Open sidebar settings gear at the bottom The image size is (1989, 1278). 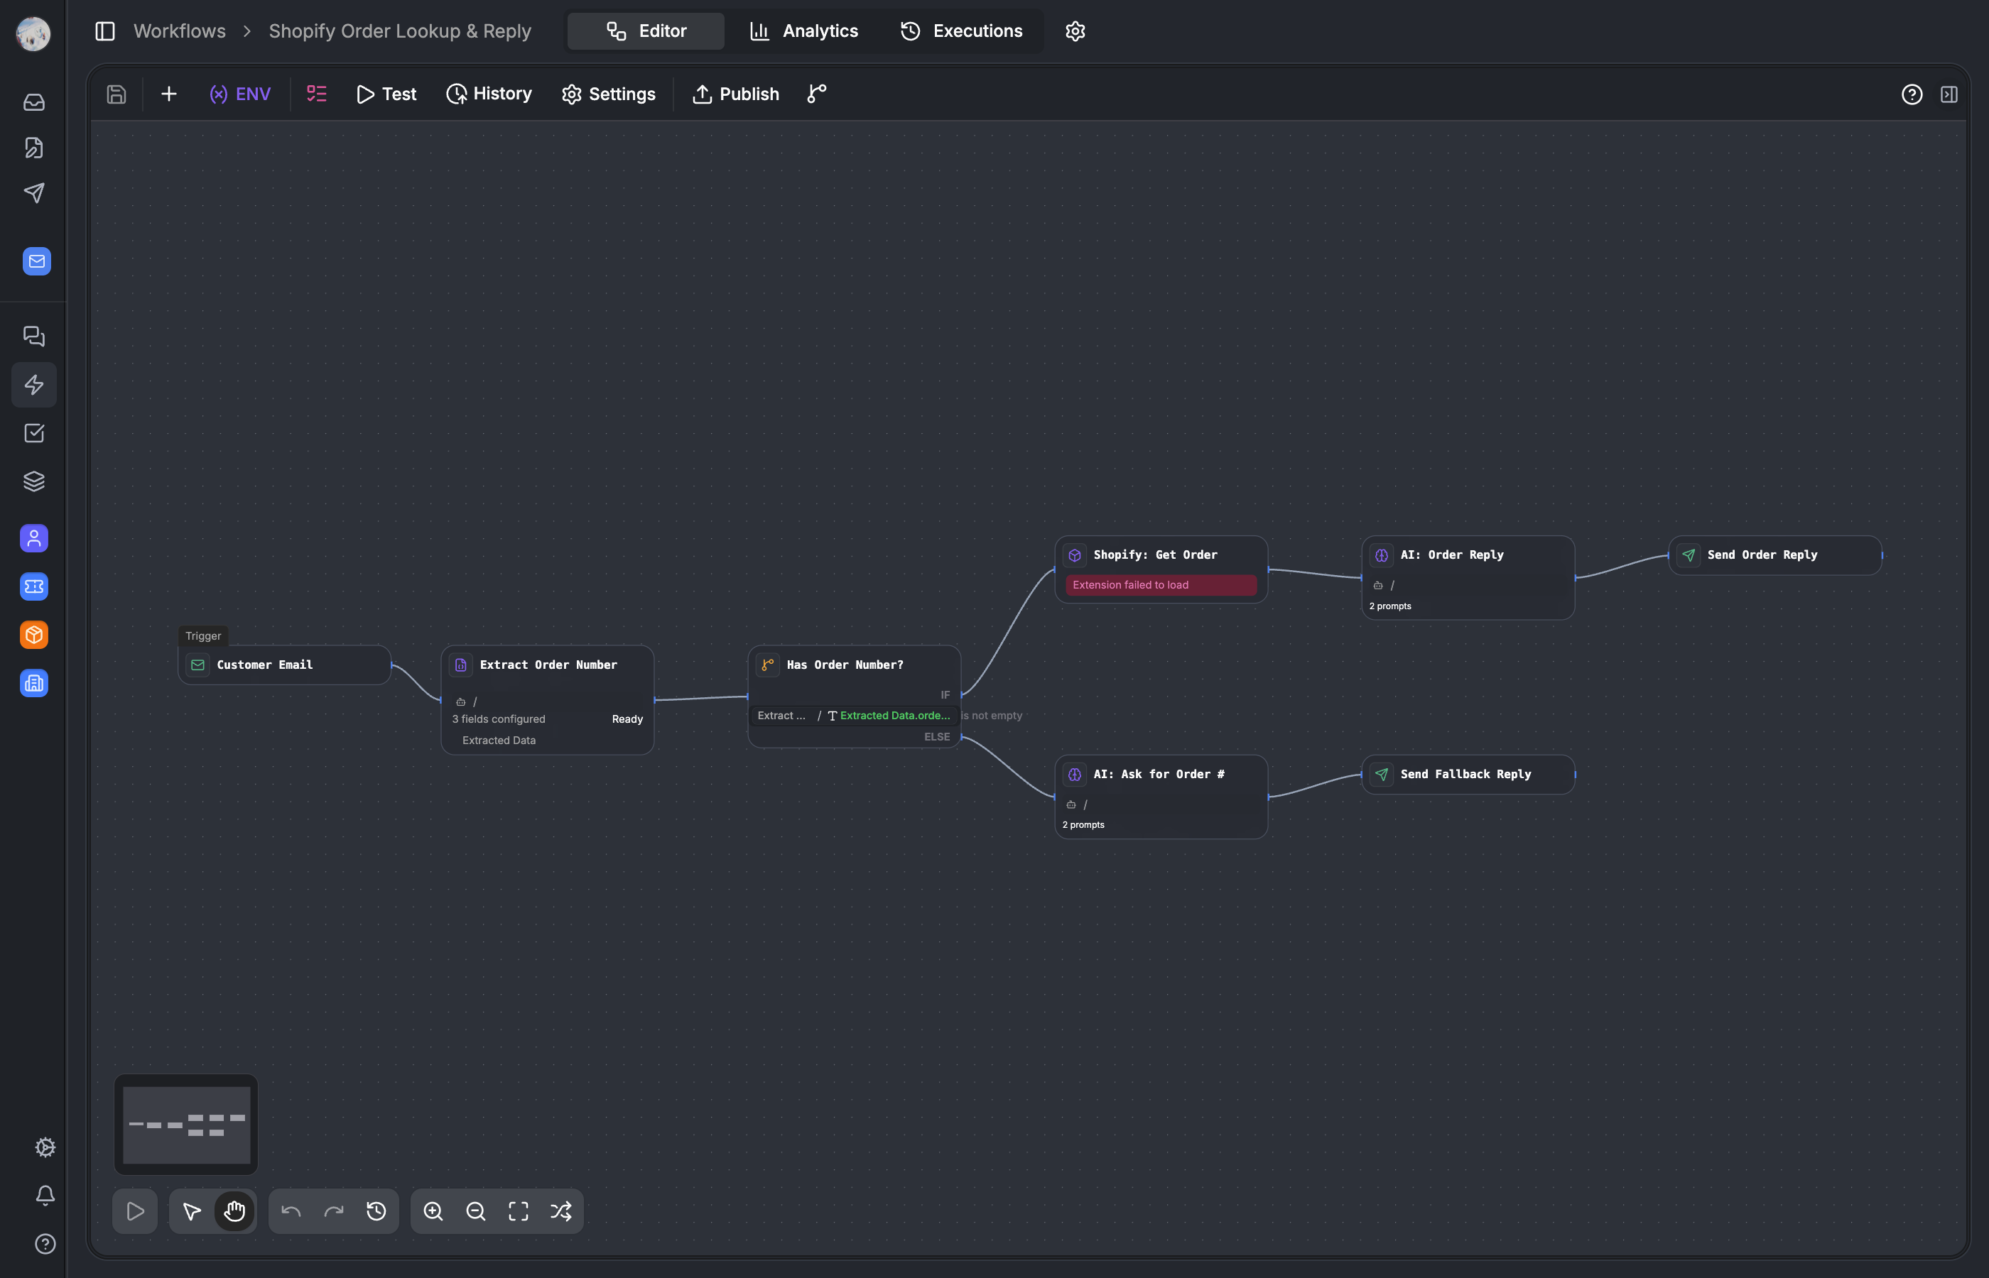[45, 1147]
